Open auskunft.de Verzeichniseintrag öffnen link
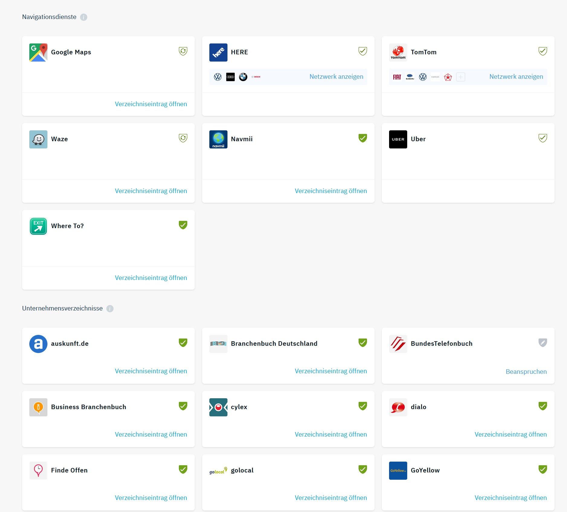The height and width of the screenshot is (512, 567). click(151, 371)
